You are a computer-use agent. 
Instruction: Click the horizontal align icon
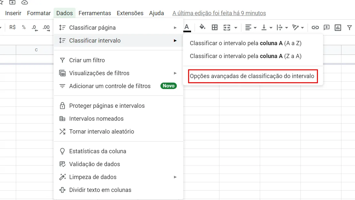pos(249,28)
